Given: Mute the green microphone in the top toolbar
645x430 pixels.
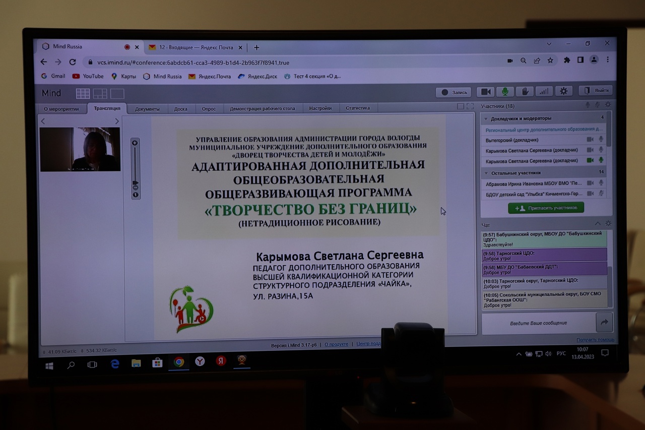Looking at the screenshot, I should coord(505,92).
